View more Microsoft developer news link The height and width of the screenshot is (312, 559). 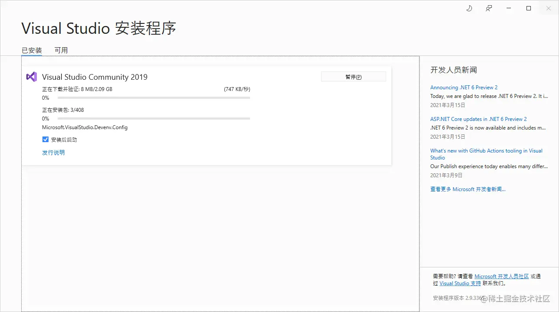pos(468,189)
